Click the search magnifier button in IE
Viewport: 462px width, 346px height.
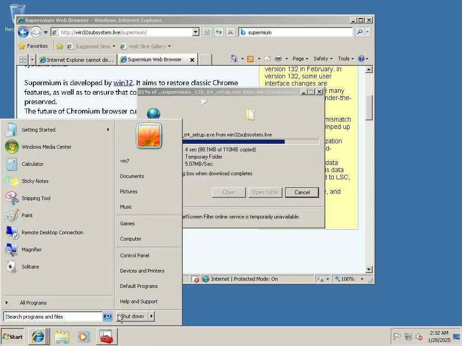(360, 32)
